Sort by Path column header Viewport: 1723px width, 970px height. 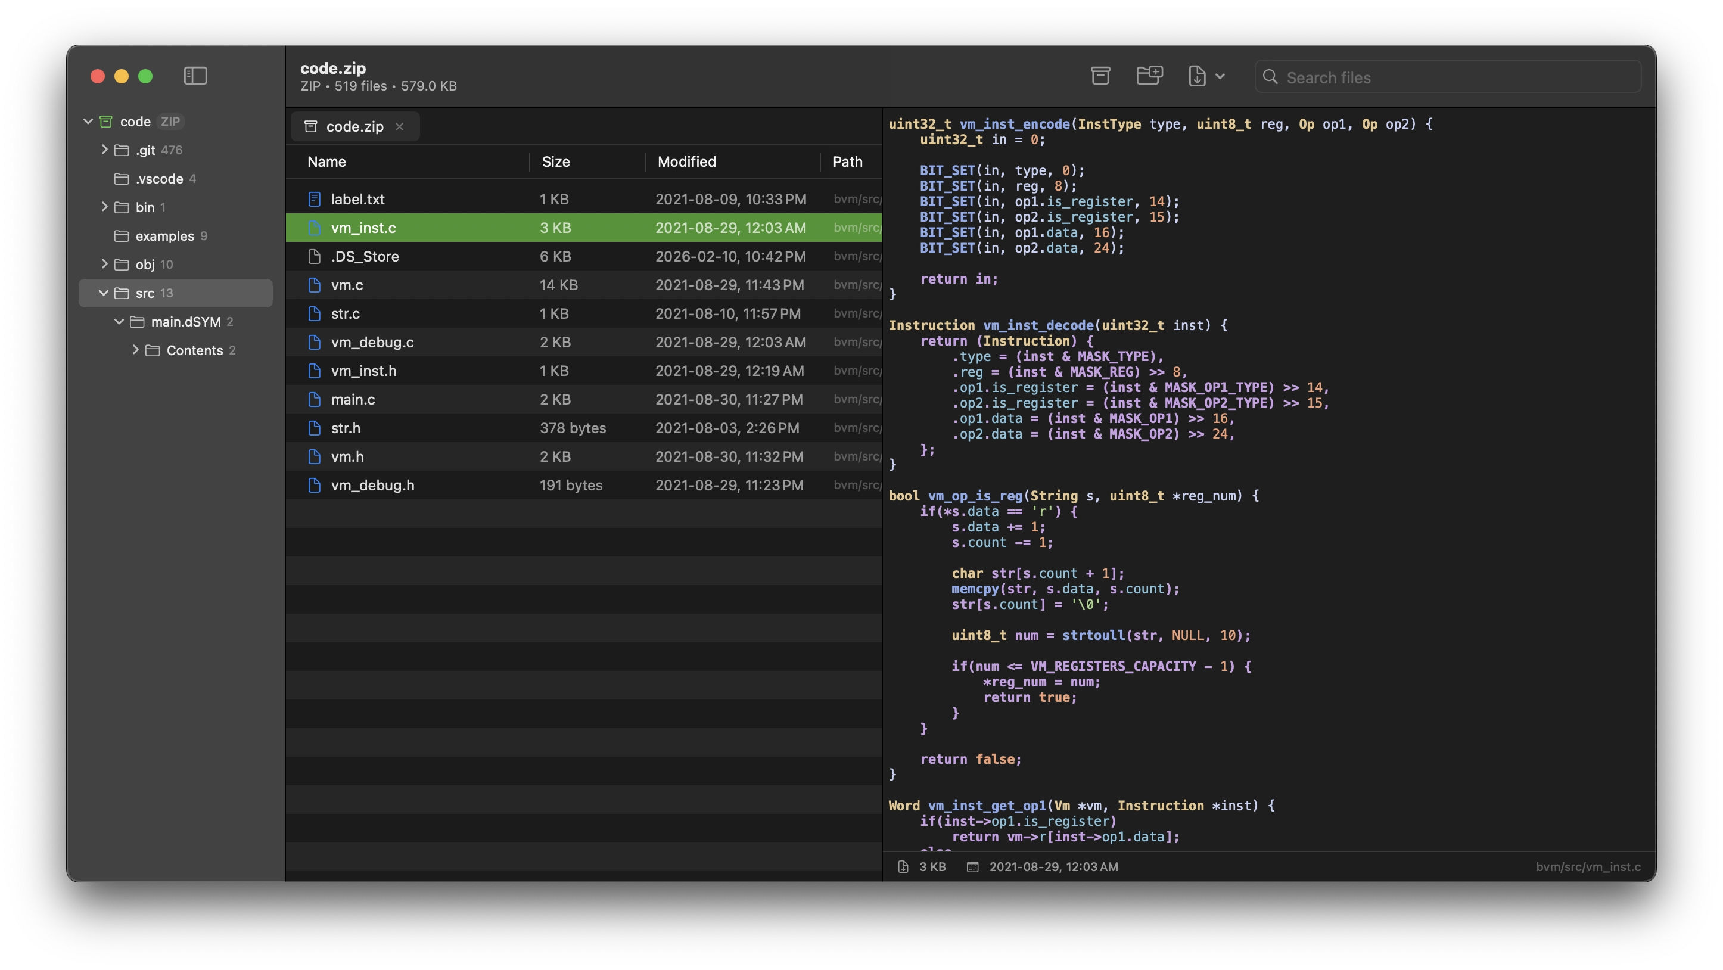pyautogui.click(x=847, y=161)
